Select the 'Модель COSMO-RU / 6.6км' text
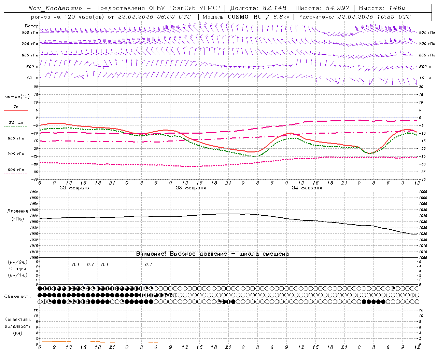 (x=246, y=17)
